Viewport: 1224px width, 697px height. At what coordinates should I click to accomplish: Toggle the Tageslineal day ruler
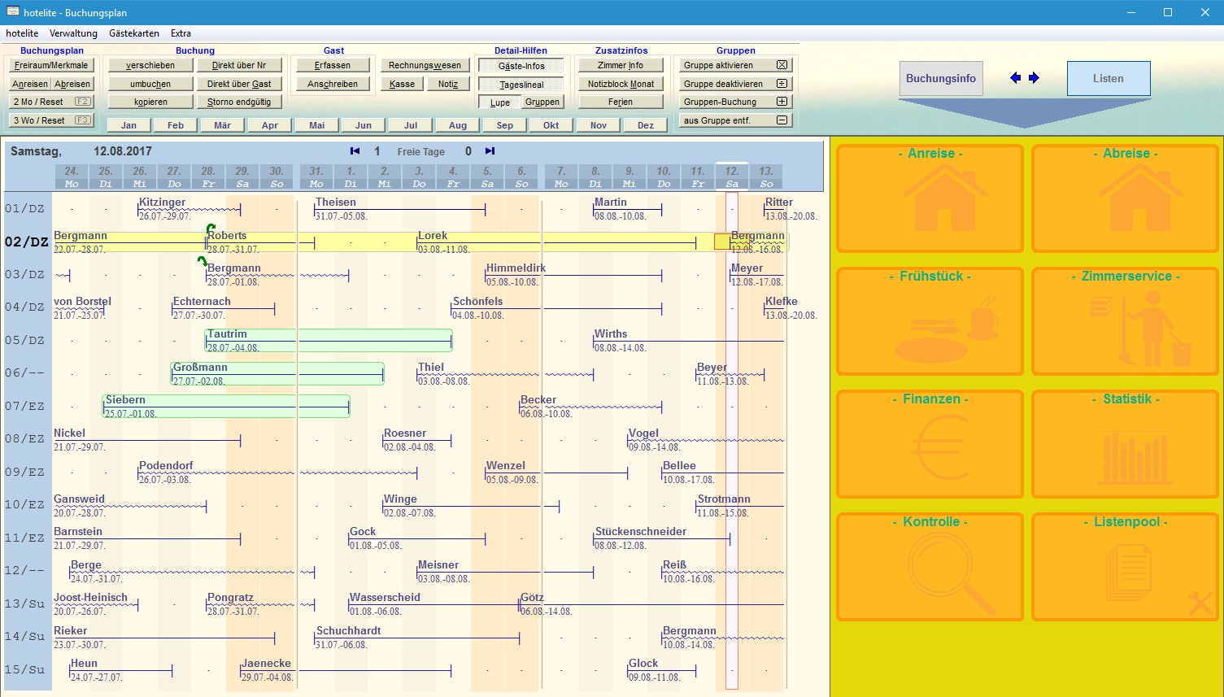(x=521, y=85)
